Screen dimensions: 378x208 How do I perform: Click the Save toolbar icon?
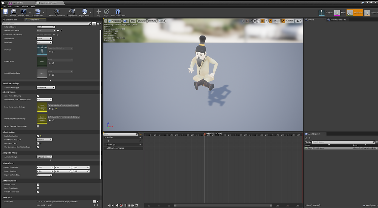click(x=5, y=12)
